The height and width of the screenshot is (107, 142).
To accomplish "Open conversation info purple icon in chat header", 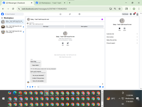I will point(102,19).
